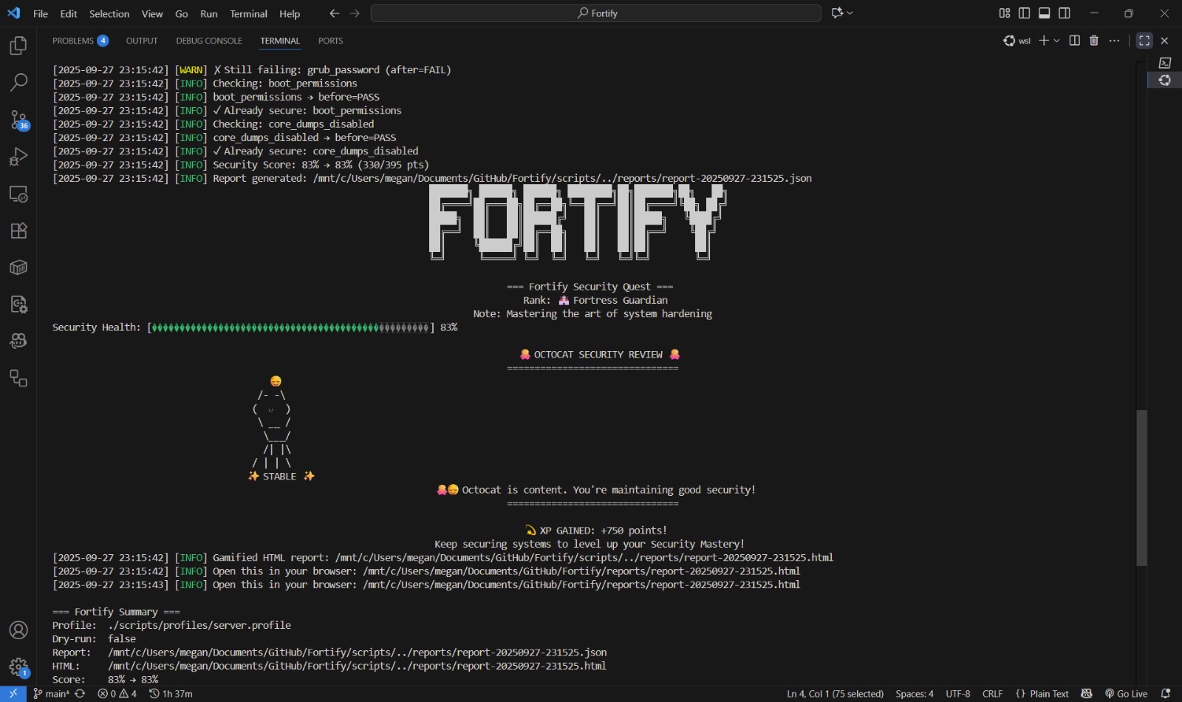
Task: Toggle the bottom panel visibility
Action: pyautogui.click(x=1045, y=13)
